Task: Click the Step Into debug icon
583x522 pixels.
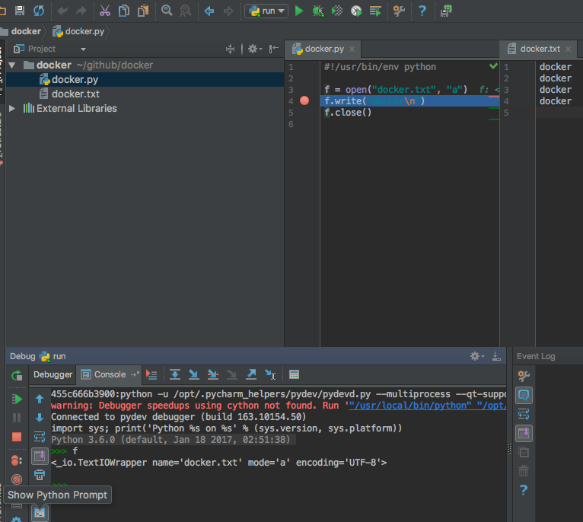Action: (194, 374)
